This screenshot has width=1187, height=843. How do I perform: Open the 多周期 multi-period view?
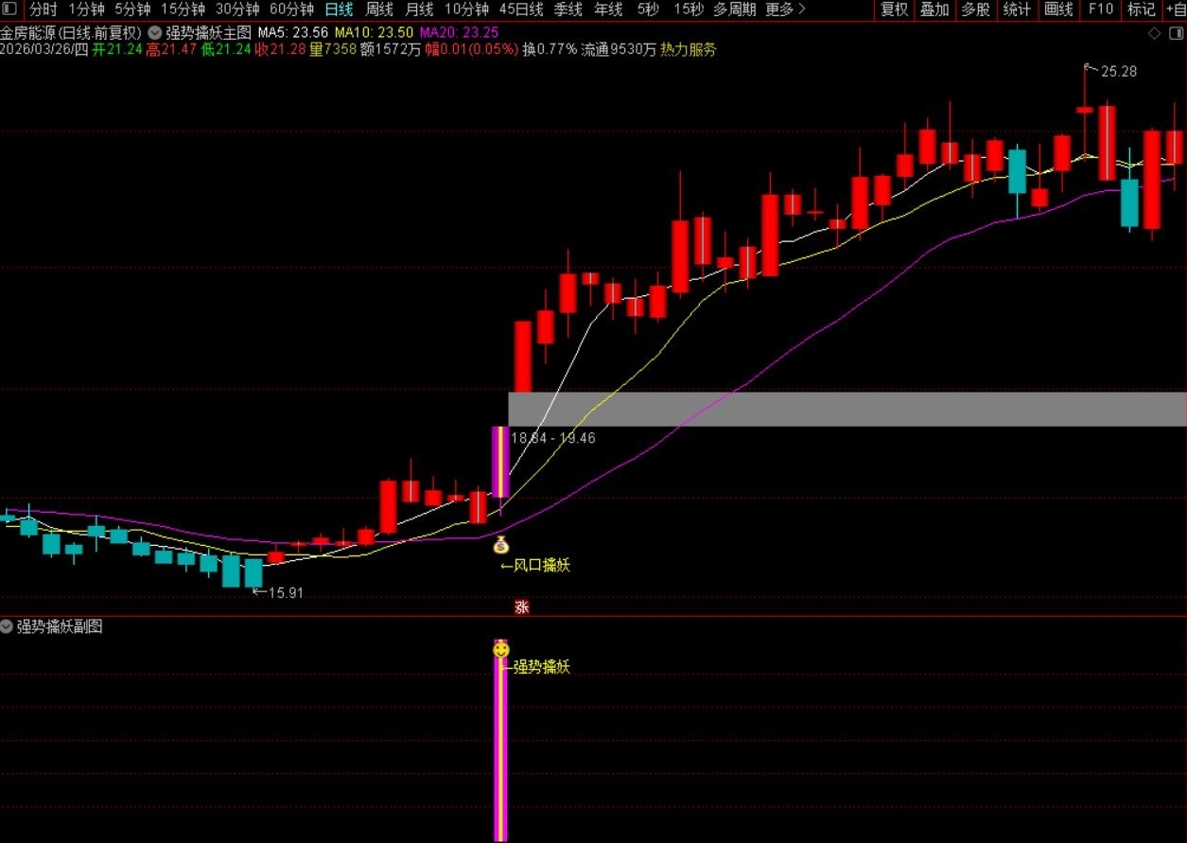coord(735,9)
